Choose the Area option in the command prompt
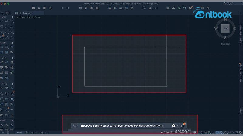Viewport: 243px width, 136px height. point(132,126)
